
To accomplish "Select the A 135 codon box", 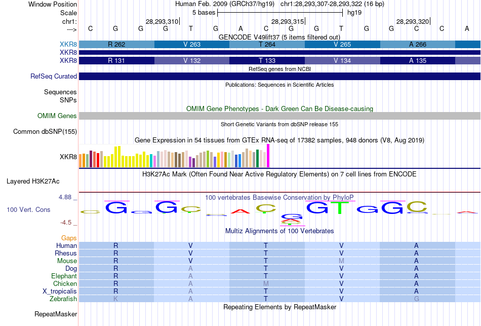I will point(418,60).
